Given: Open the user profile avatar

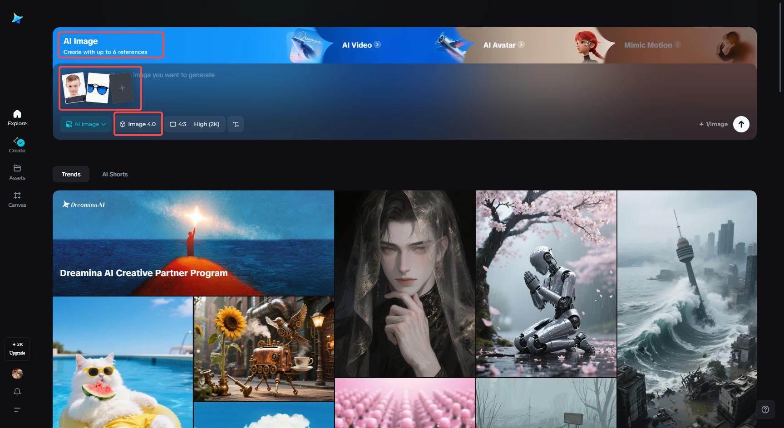Looking at the screenshot, I should pyautogui.click(x=17, y=374).
